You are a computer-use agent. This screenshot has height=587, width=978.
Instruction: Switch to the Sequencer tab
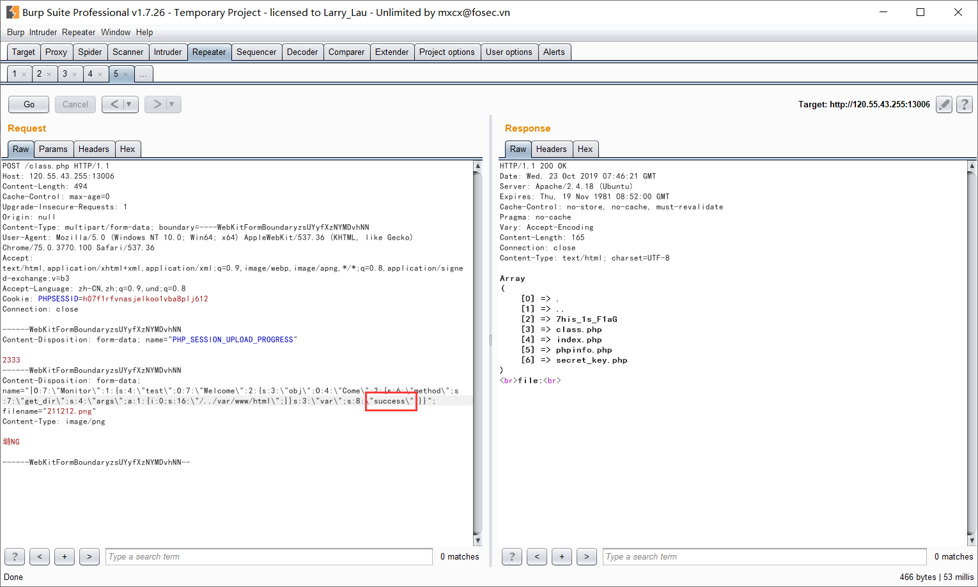(x=256, y=52)
